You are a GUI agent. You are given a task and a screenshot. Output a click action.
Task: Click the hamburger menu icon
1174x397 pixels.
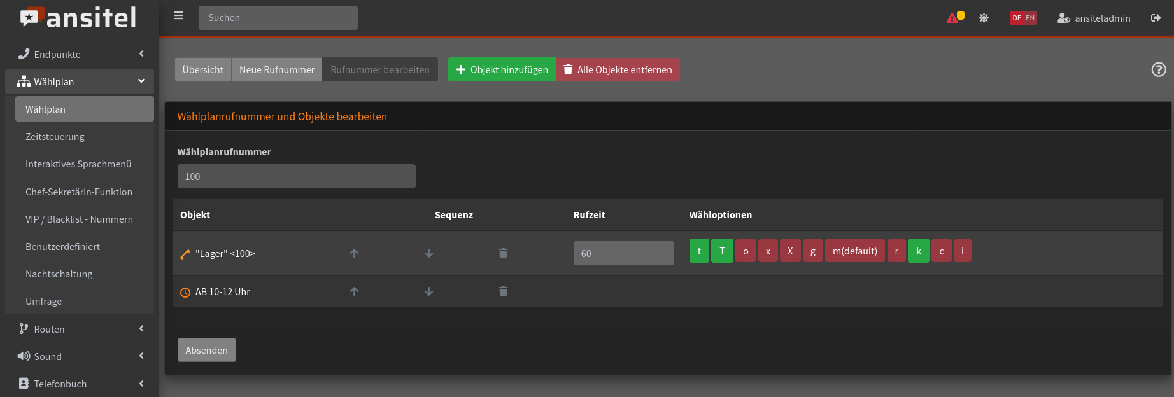(x=179, y=16)
